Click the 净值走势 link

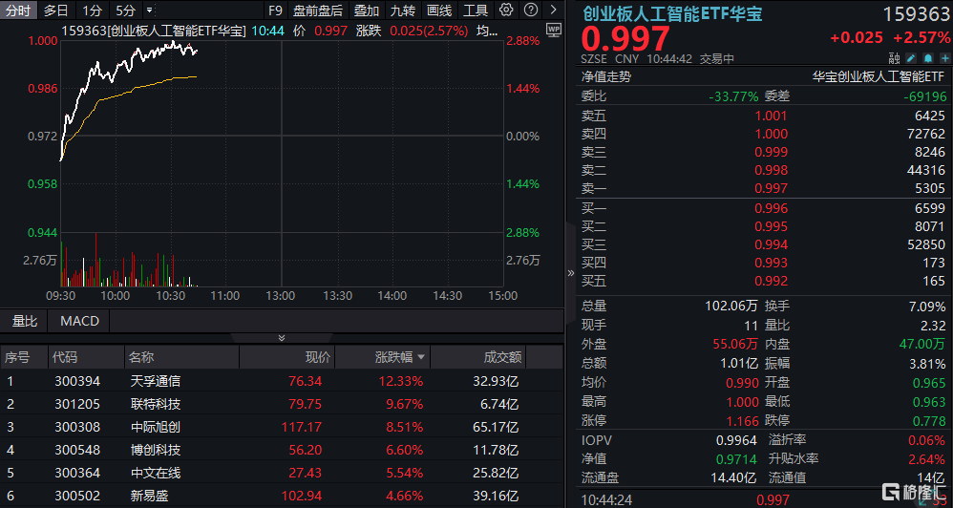pos(606,76)
